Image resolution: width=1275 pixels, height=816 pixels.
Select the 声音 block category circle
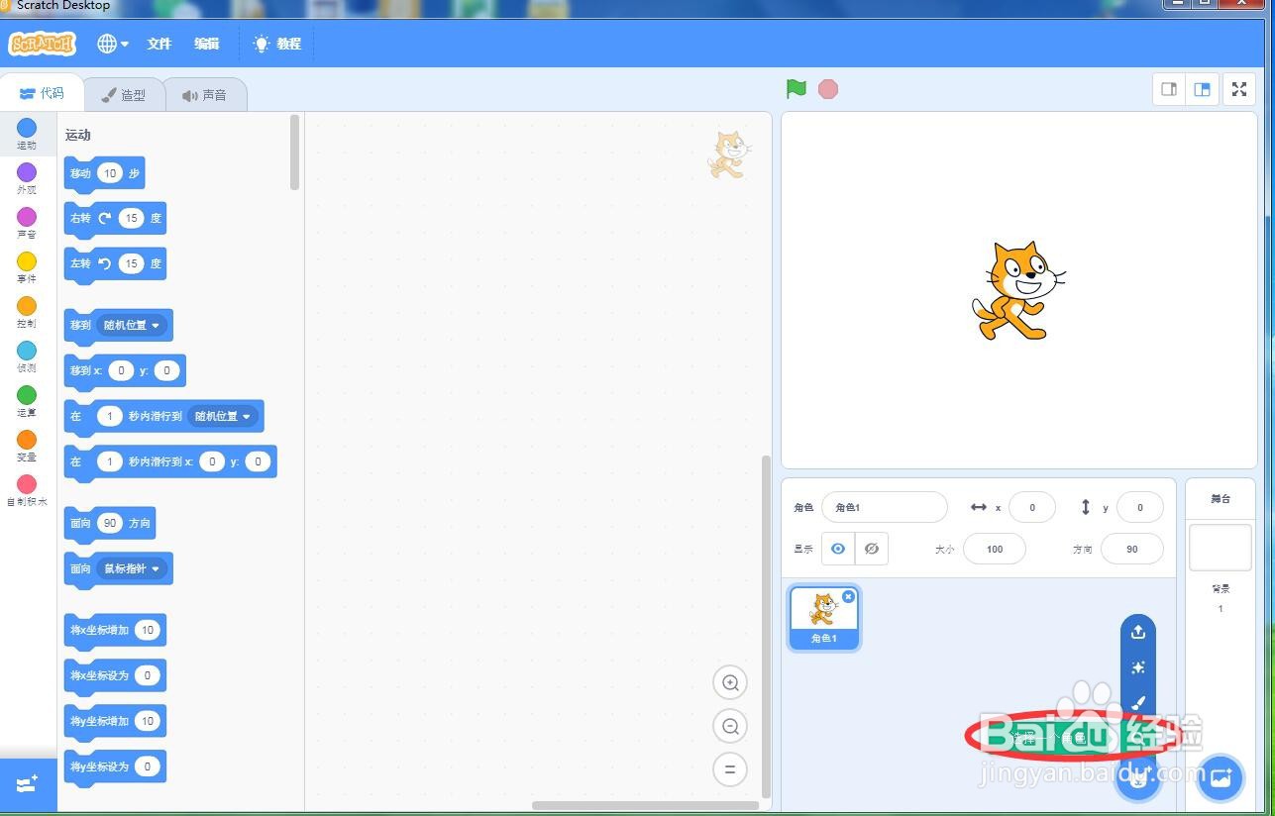click(27, 217)
